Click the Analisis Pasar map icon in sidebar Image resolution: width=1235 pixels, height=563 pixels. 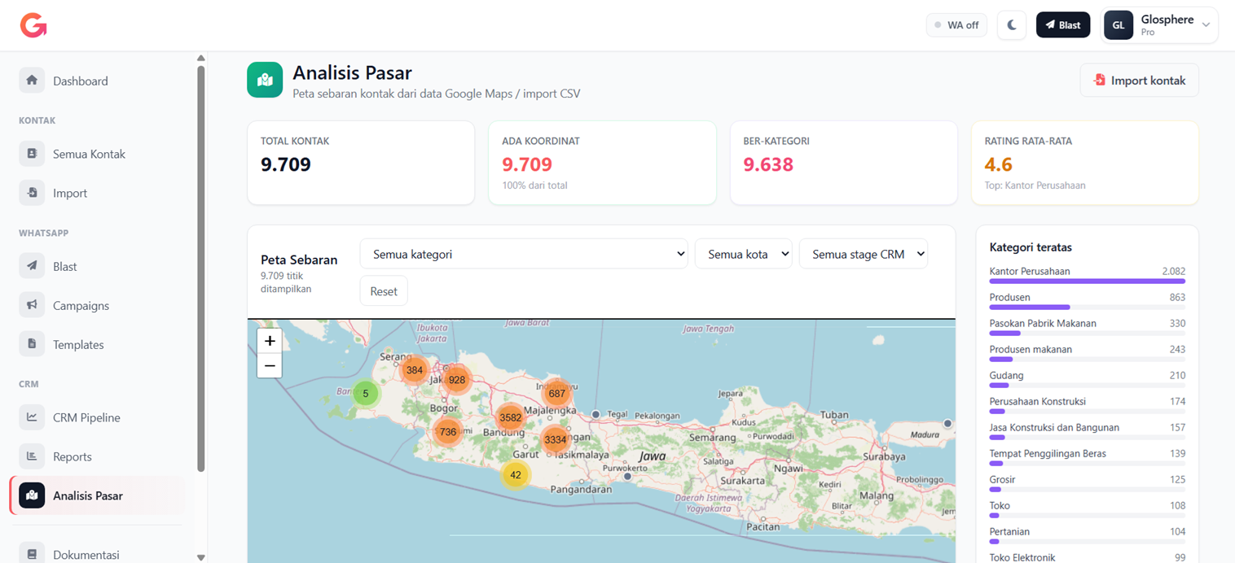32,495
